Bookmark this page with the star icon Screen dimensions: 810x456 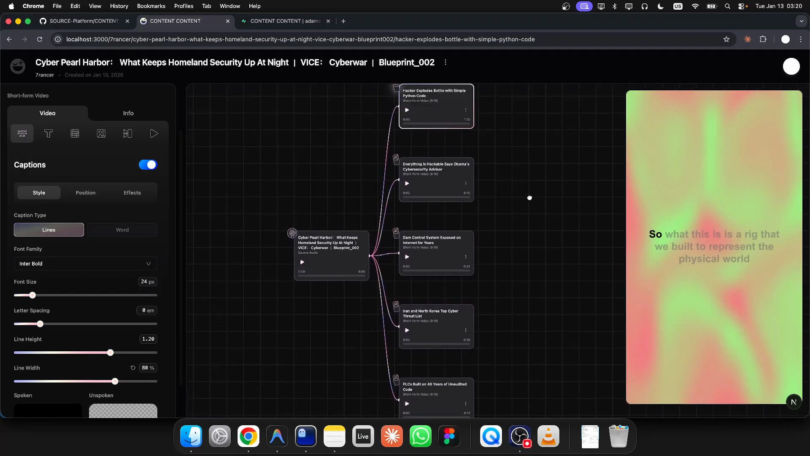726,39
